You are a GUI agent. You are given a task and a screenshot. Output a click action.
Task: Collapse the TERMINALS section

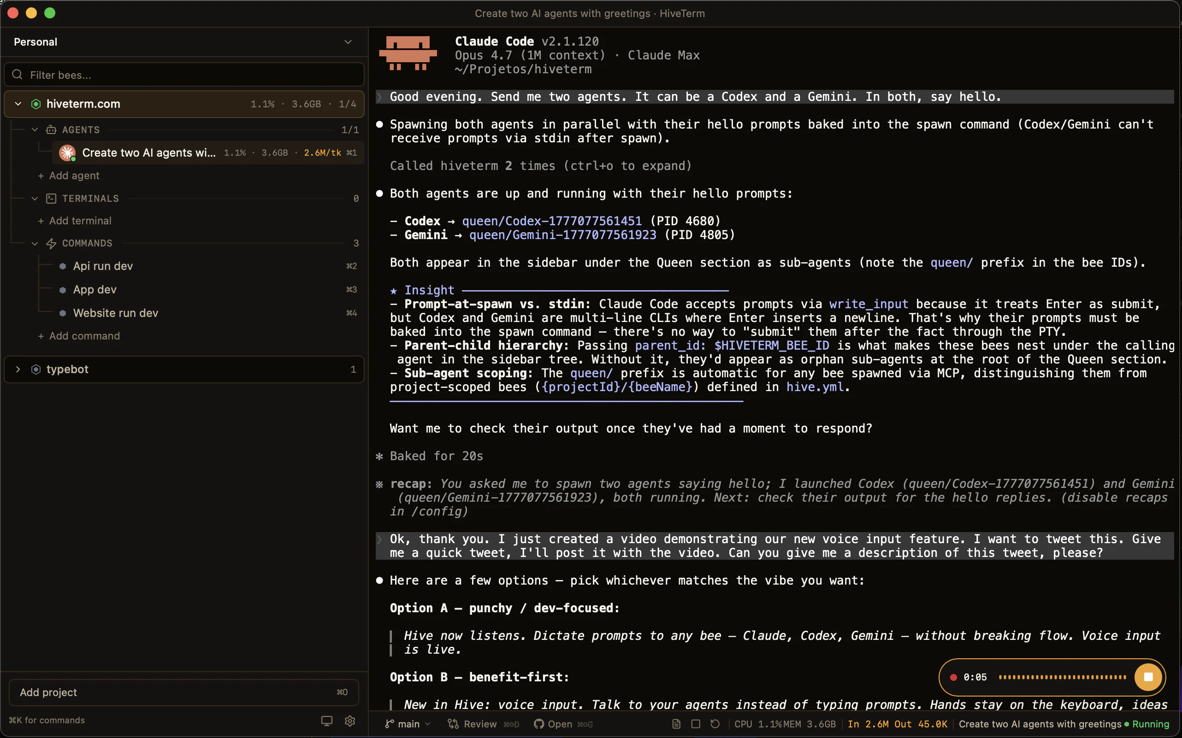click(x=35, y=199)
